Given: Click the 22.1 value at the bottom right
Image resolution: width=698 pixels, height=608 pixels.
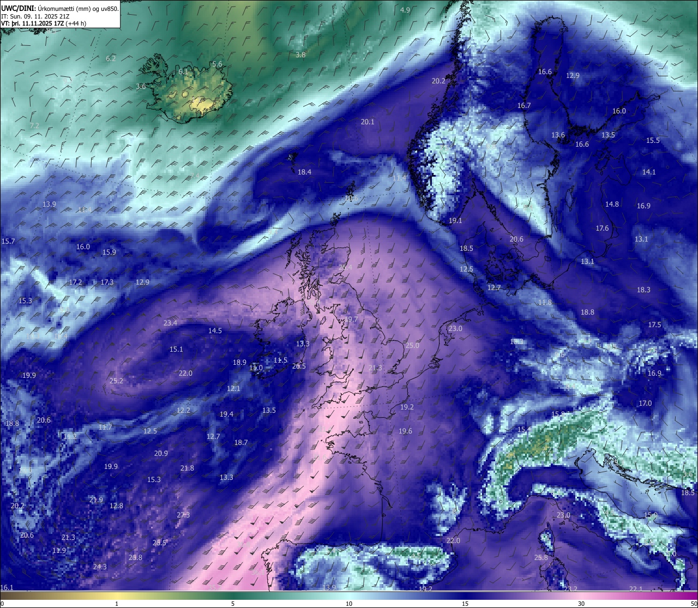Looking at the screenshot, I should [x=636, y=589].
